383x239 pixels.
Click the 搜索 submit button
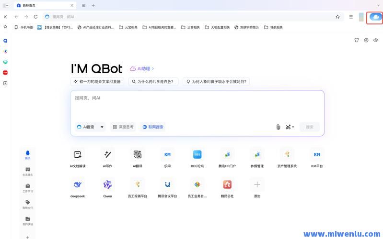[310, 127]
